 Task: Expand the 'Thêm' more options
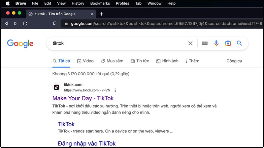(192, 61)
